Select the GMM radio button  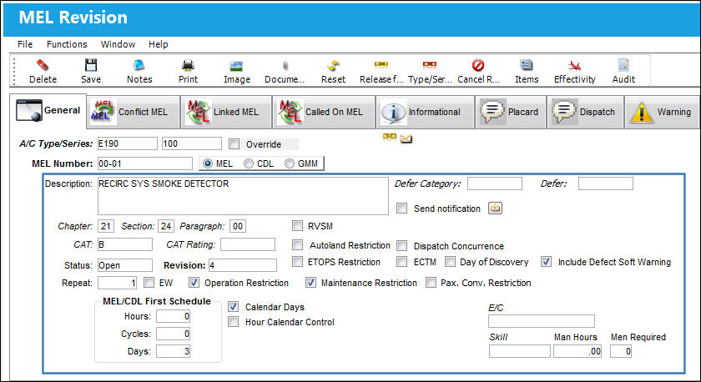pyautogui.click(x=290, y=163)
